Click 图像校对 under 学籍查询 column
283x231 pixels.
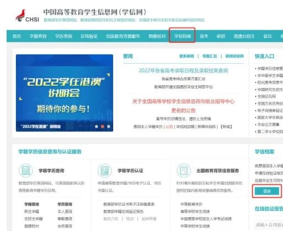pyautogui.click(x=32, y=226)
